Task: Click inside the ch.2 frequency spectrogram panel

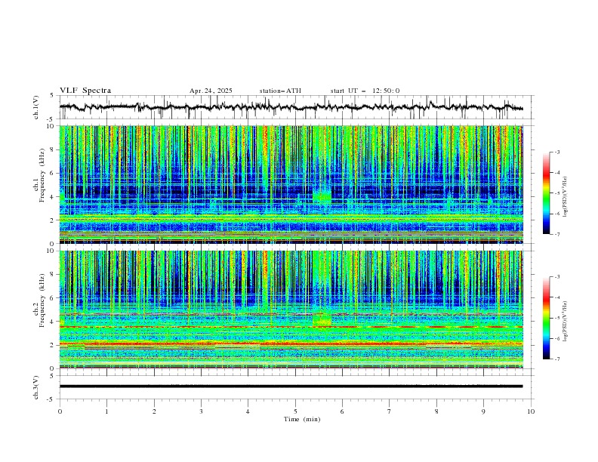Action: tap(291, 310)
